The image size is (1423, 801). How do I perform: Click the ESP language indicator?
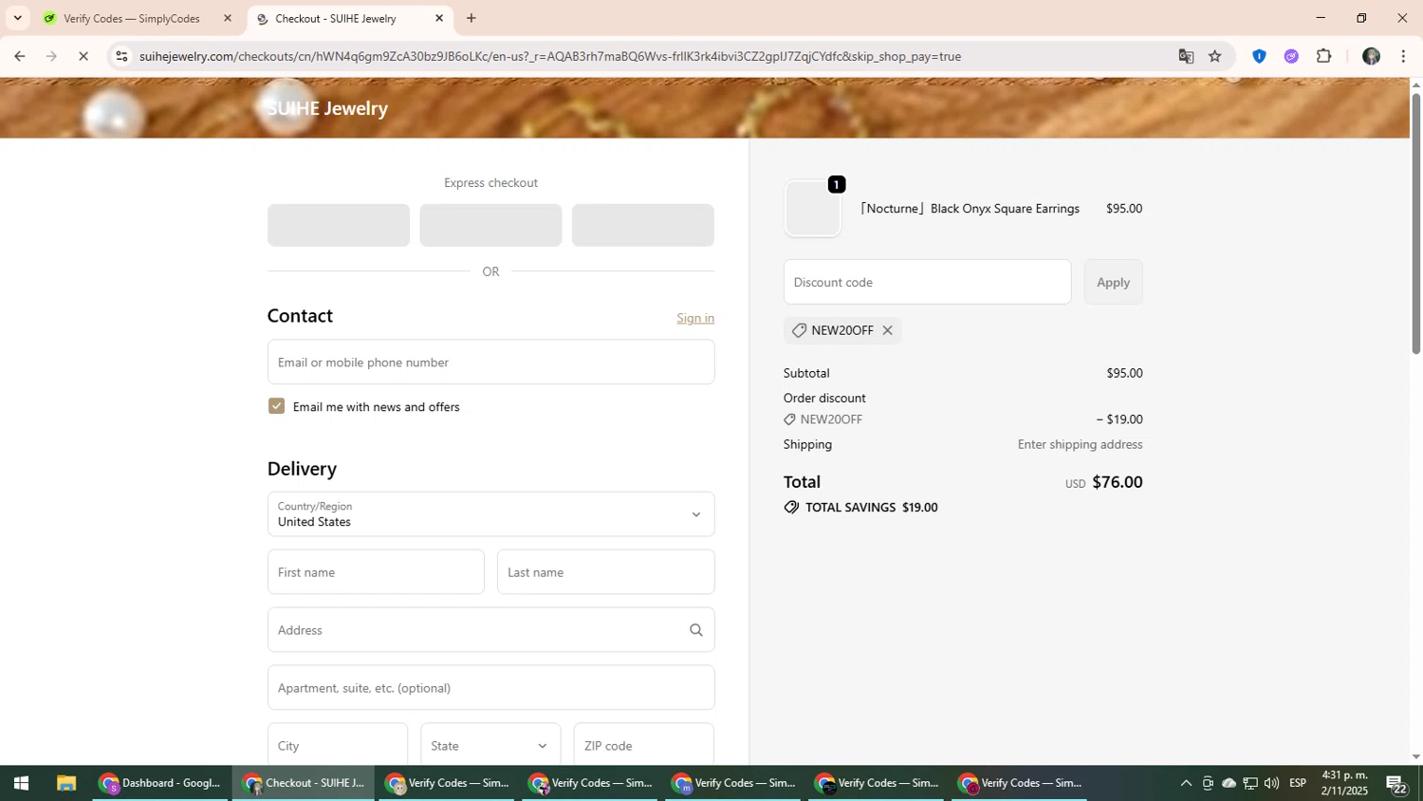(x=1299, y=784)
